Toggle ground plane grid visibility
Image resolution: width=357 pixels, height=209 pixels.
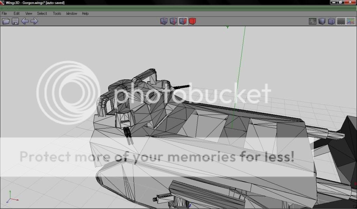point(341,21)
